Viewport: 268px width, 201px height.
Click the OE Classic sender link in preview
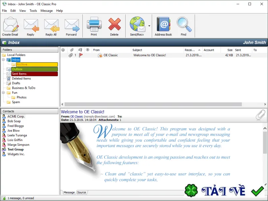[77, 117]
